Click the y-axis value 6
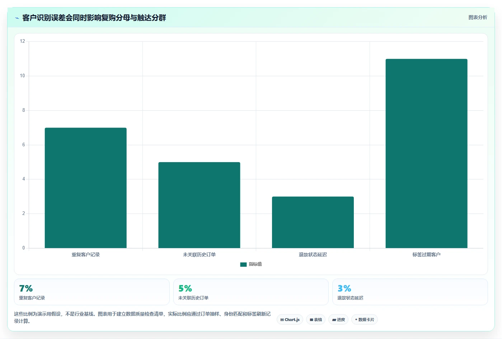Viewport: 502px width, 339px height. [x=24, y=145]
